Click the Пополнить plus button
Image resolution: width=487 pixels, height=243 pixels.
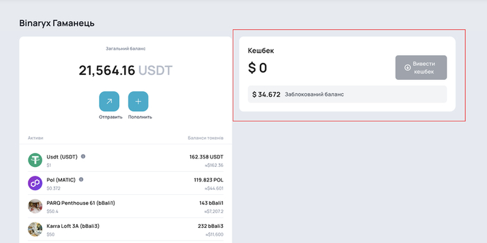click(x=138, y=102)
